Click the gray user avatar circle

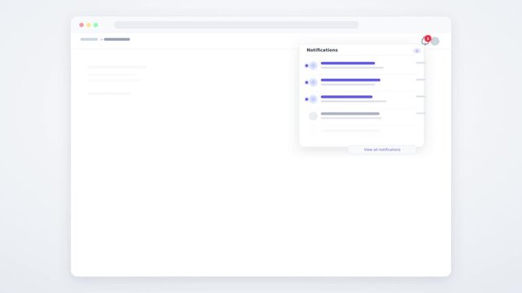click(x=435, y=42)
